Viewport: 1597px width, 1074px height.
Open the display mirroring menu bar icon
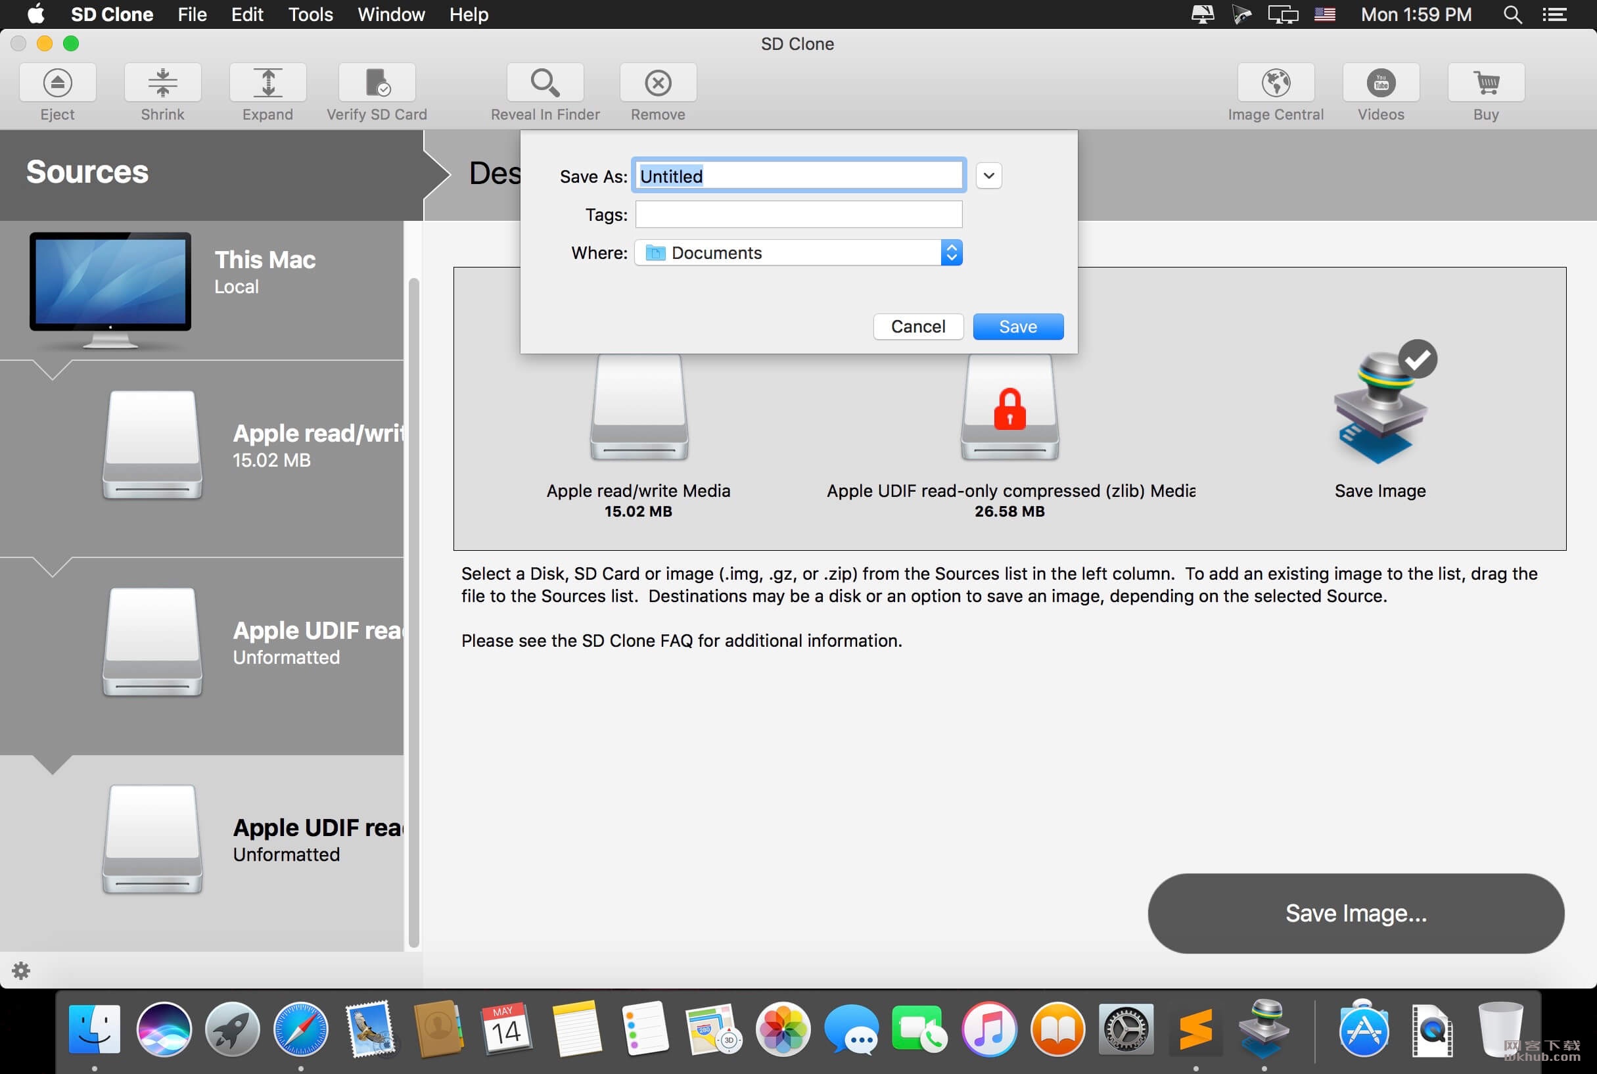(x=1283, y=14)
